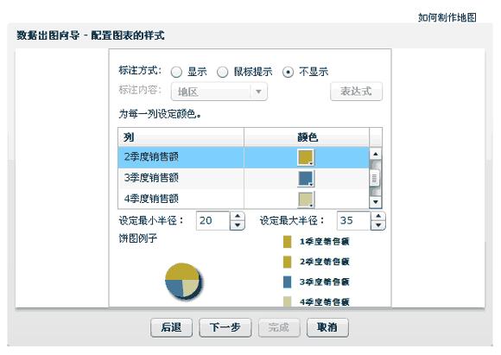
Task: Select the 4季度销售额 row
Action: pos(244,199)
